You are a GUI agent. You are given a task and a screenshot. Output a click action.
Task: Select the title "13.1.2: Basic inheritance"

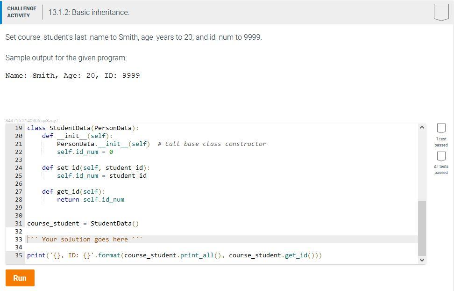90,13
